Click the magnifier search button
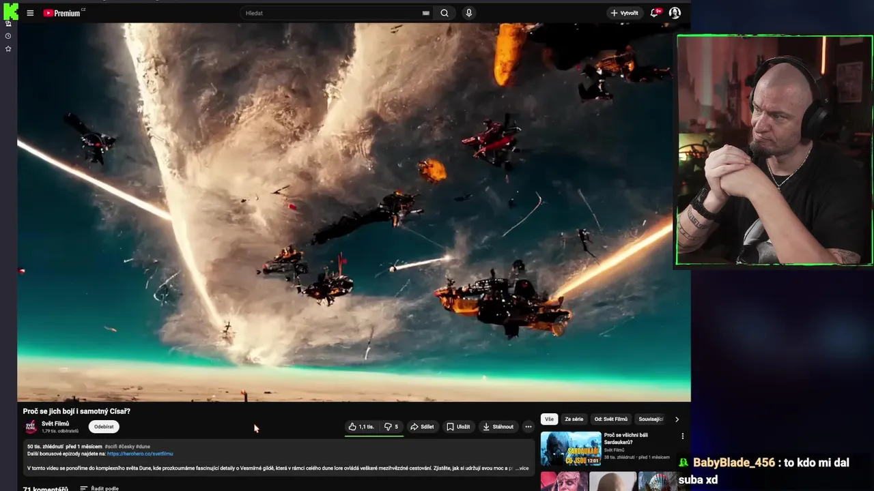 coord(445,13)
